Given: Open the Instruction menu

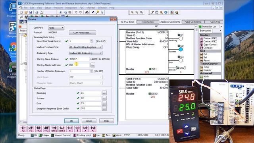Looking at the screenshot, I should tap(71, 8).
